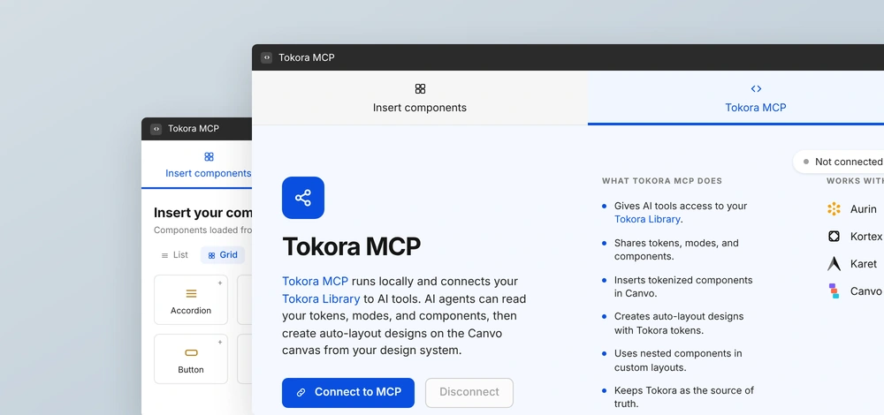The width and height of the screenshot is (884, 415).
Task: Open the Tokora MCP link in description
Action: coord(316,281)
